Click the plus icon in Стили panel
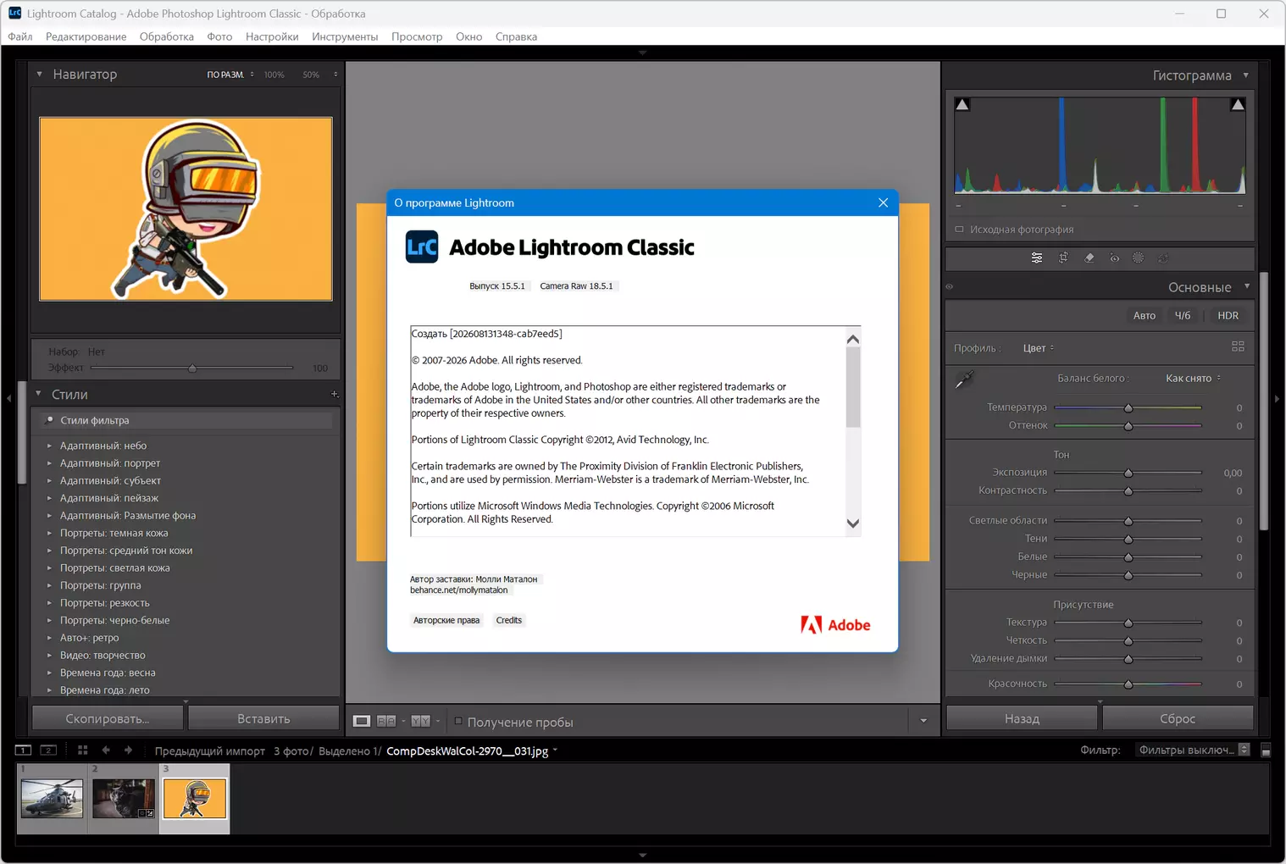The width and height of the screenshot is (1286, 864). click(x=335, y=394)
